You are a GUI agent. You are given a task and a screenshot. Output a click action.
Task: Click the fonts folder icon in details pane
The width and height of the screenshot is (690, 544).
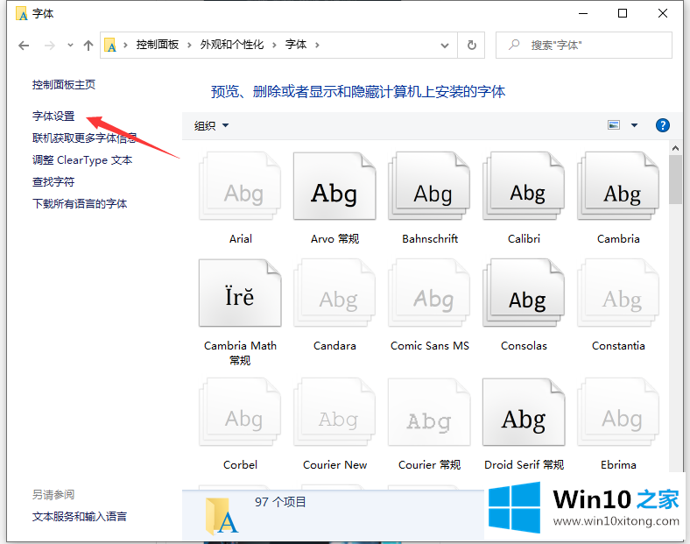[x=222, y=516]
